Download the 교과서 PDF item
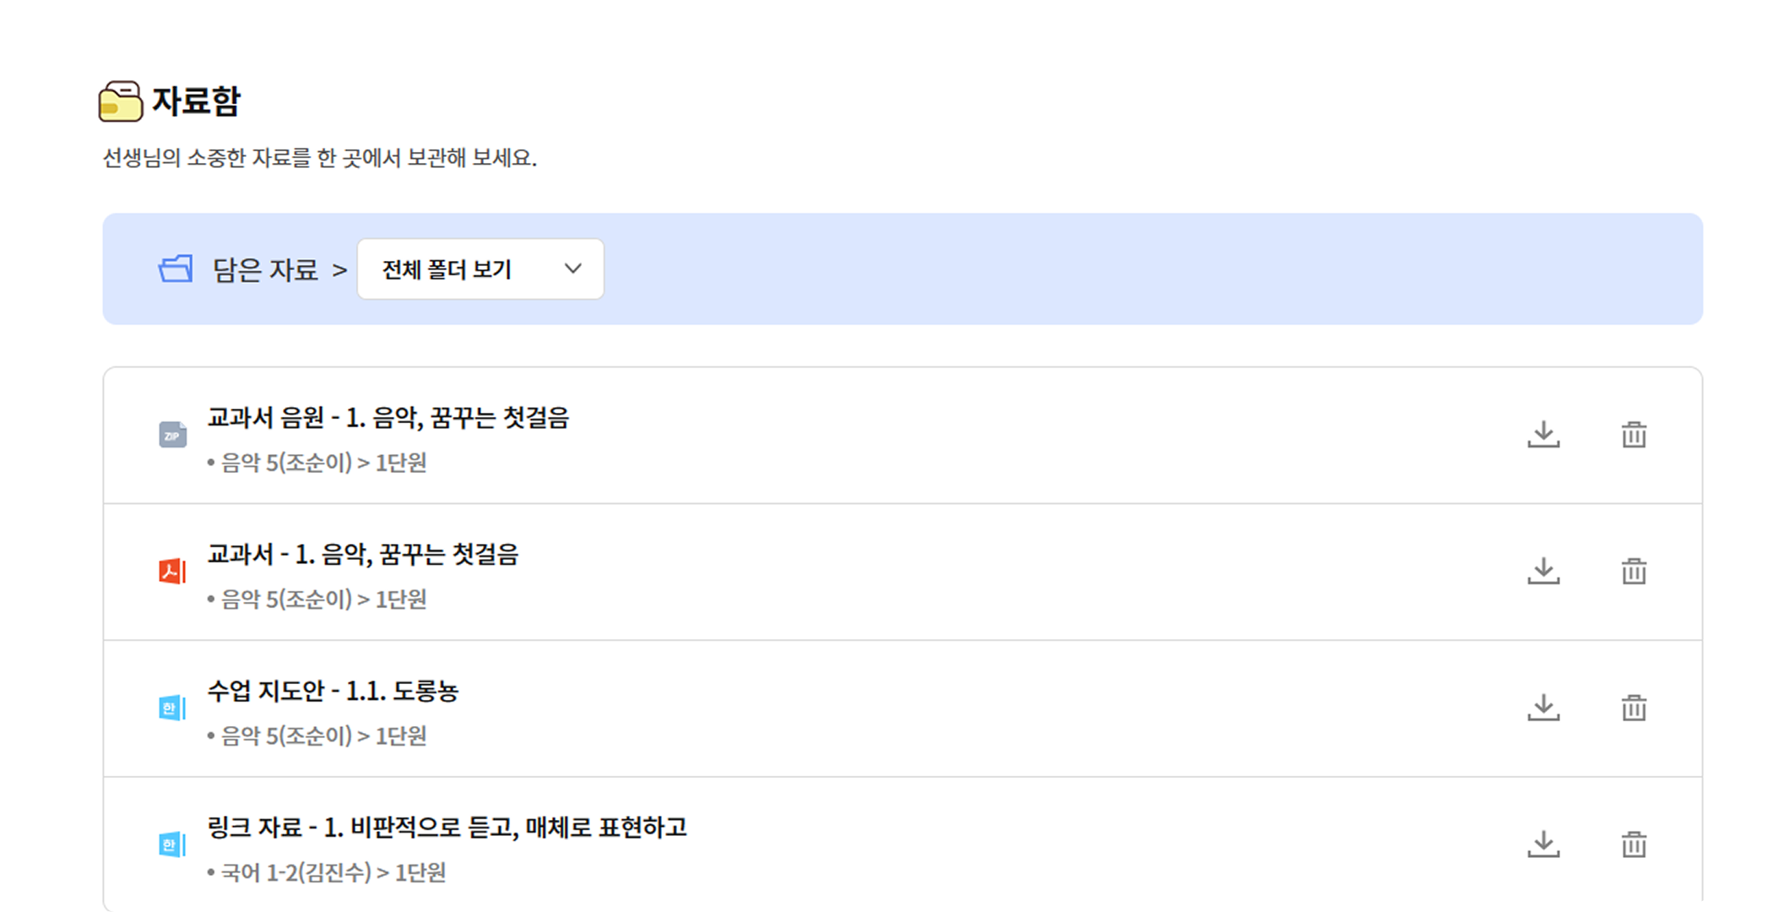Viewport: 1773px width, 912px height. pyautogui.click(x=1543, y=571)
